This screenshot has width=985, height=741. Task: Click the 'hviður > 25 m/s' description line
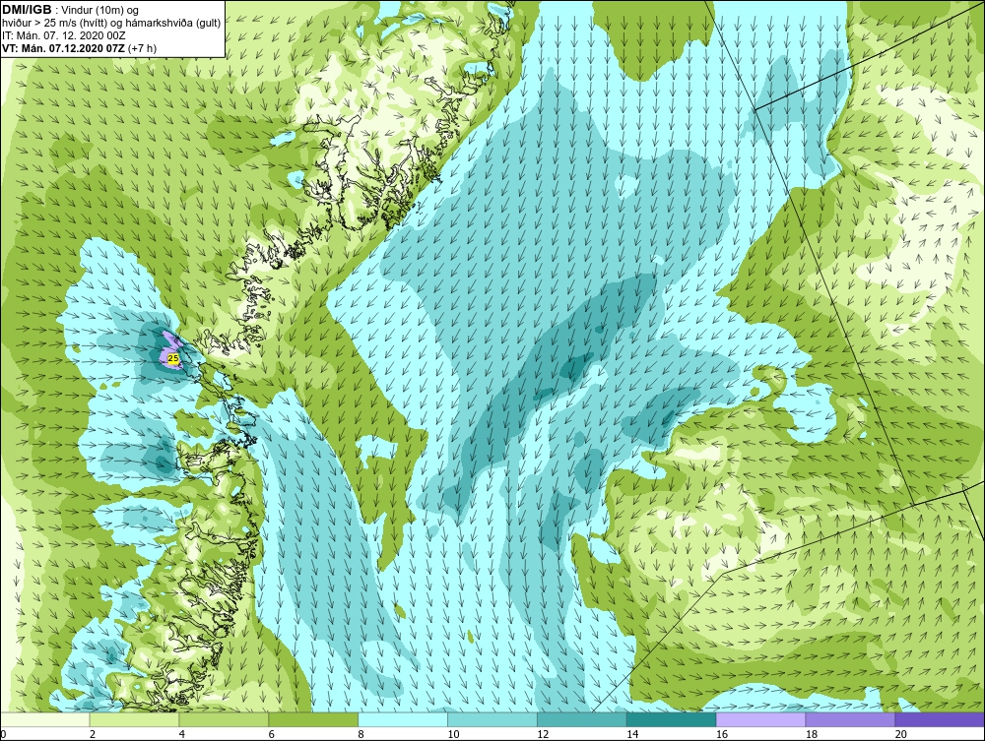point(111,24)
